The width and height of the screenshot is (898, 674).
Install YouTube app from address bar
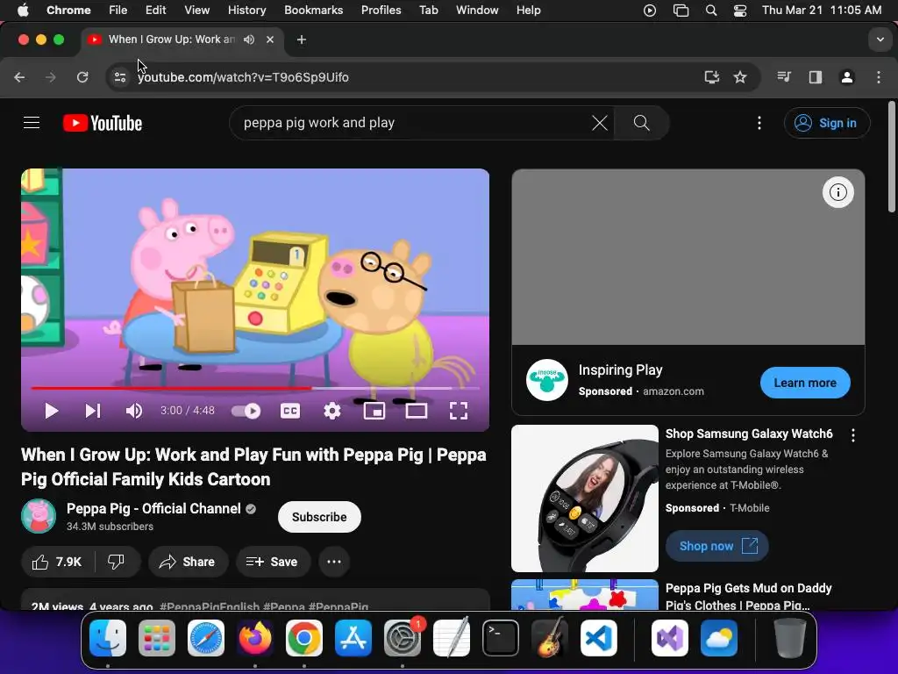pyautogui.click(x=711, y=77)
